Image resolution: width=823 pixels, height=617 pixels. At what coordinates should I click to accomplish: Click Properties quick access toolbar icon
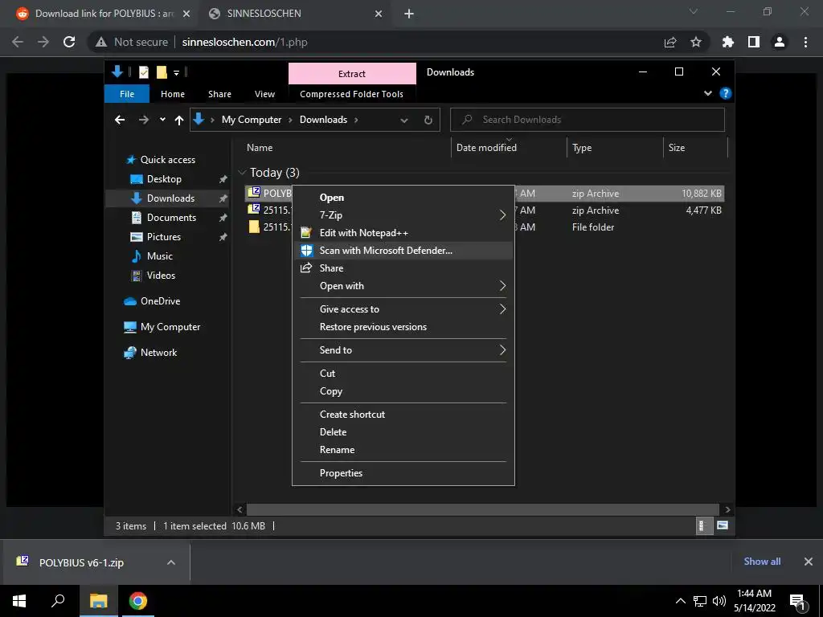point(144,72)
